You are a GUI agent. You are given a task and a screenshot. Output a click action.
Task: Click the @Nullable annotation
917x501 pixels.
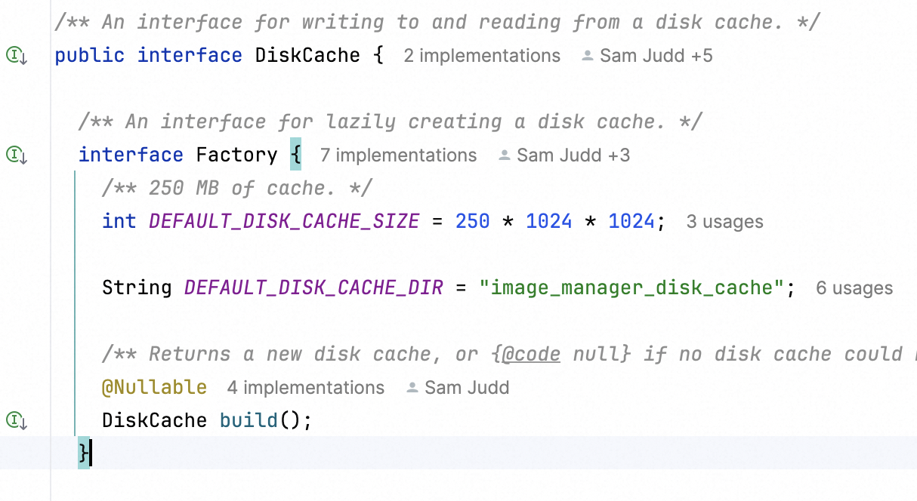click(x=154, y=388)
